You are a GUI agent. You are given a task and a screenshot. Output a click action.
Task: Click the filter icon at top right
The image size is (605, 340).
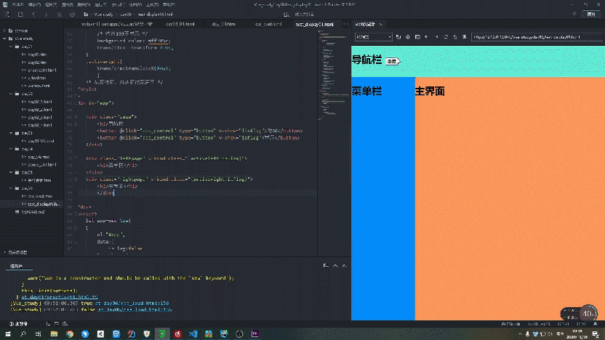pos(574,15)
